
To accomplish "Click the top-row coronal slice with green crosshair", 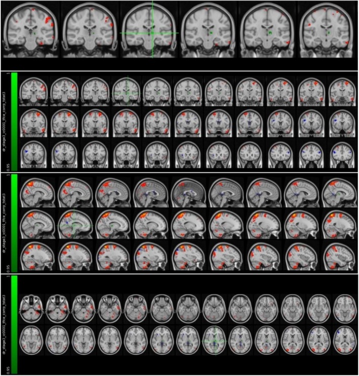I will pos(149,30).
